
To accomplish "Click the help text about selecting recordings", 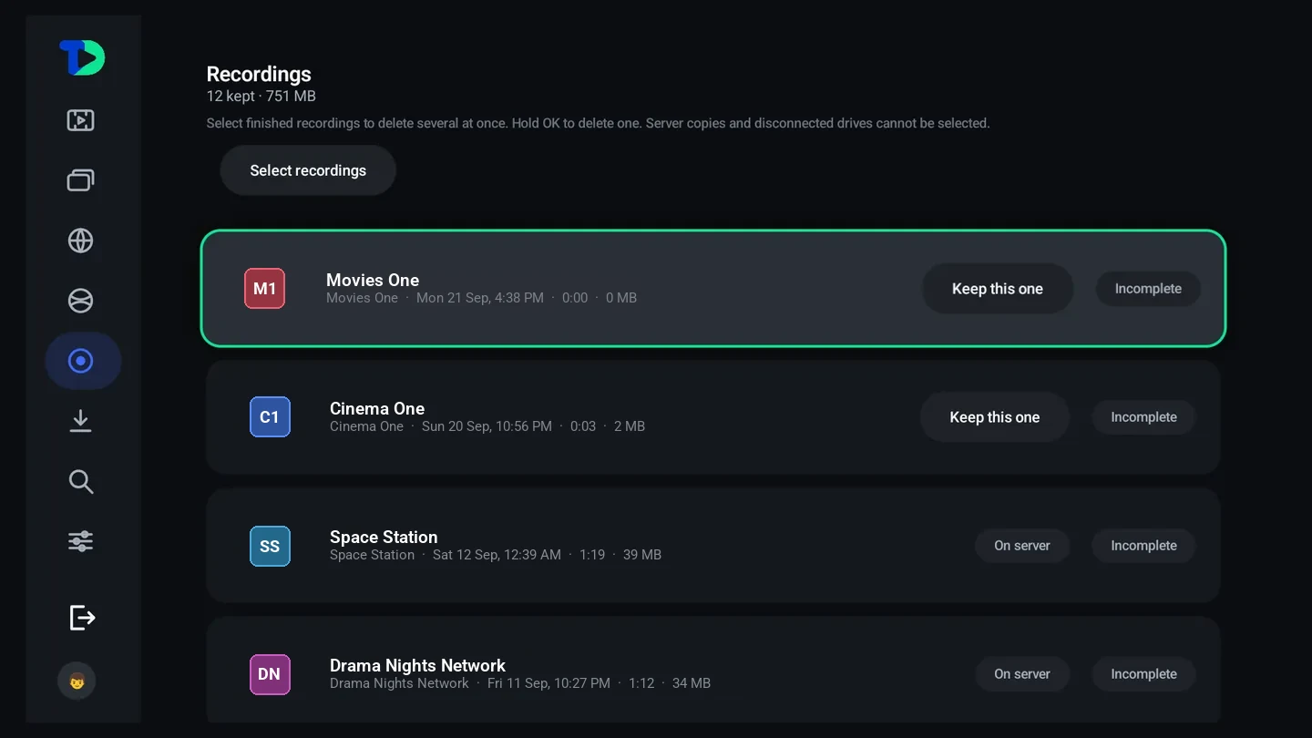I will click(x=598, y=123).
